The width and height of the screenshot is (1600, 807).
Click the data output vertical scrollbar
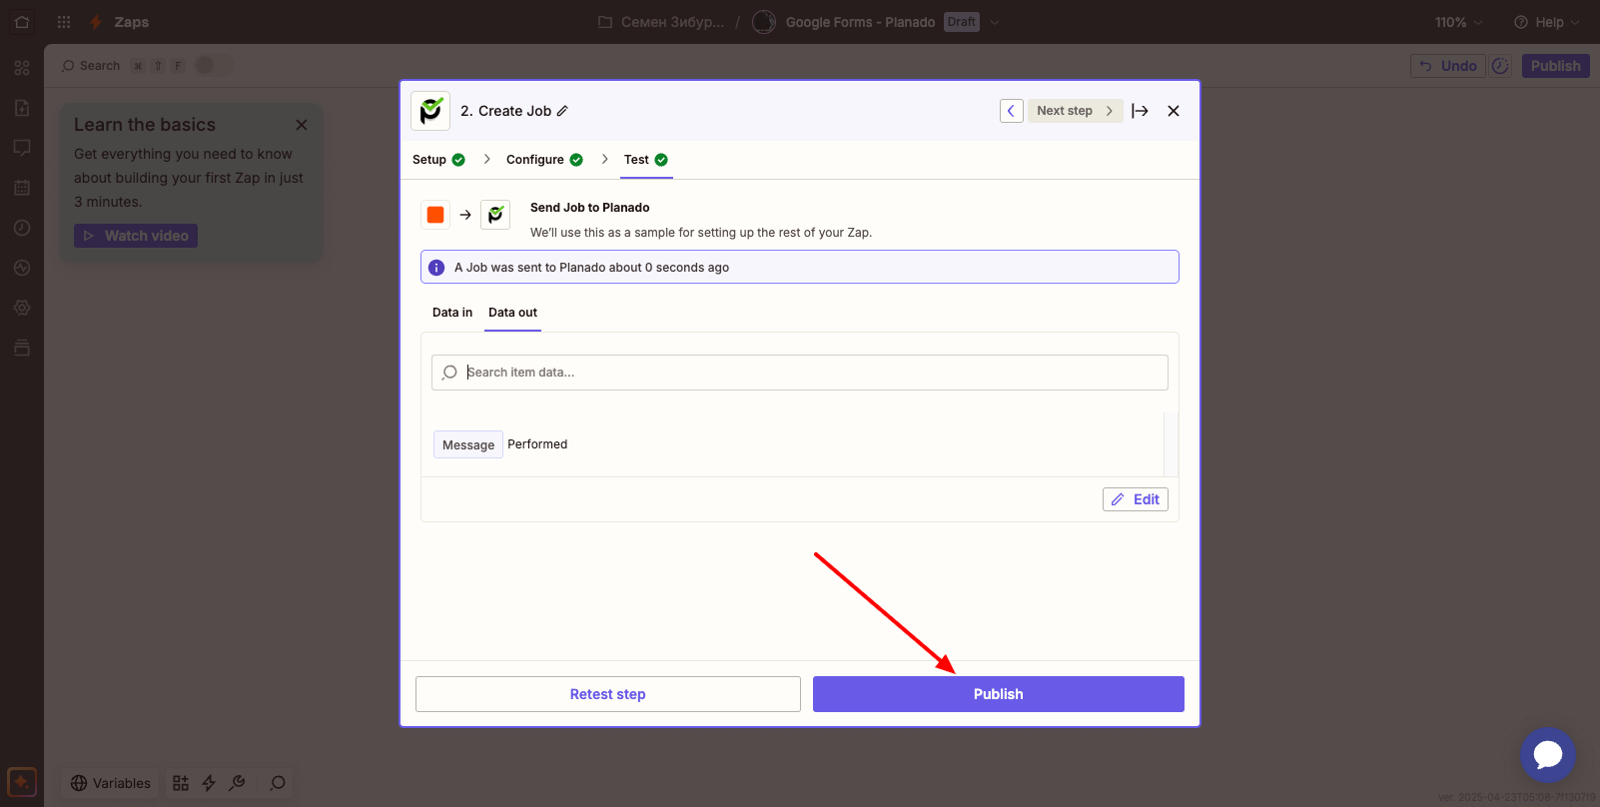(1172, 444)
